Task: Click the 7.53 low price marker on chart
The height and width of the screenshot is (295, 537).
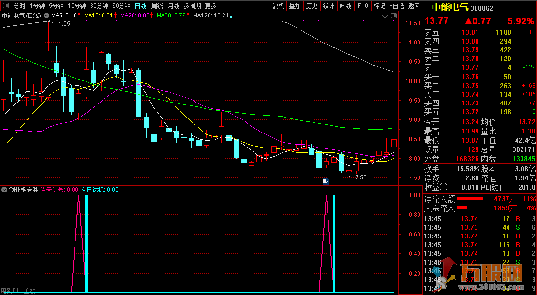Action: (360, 177)
